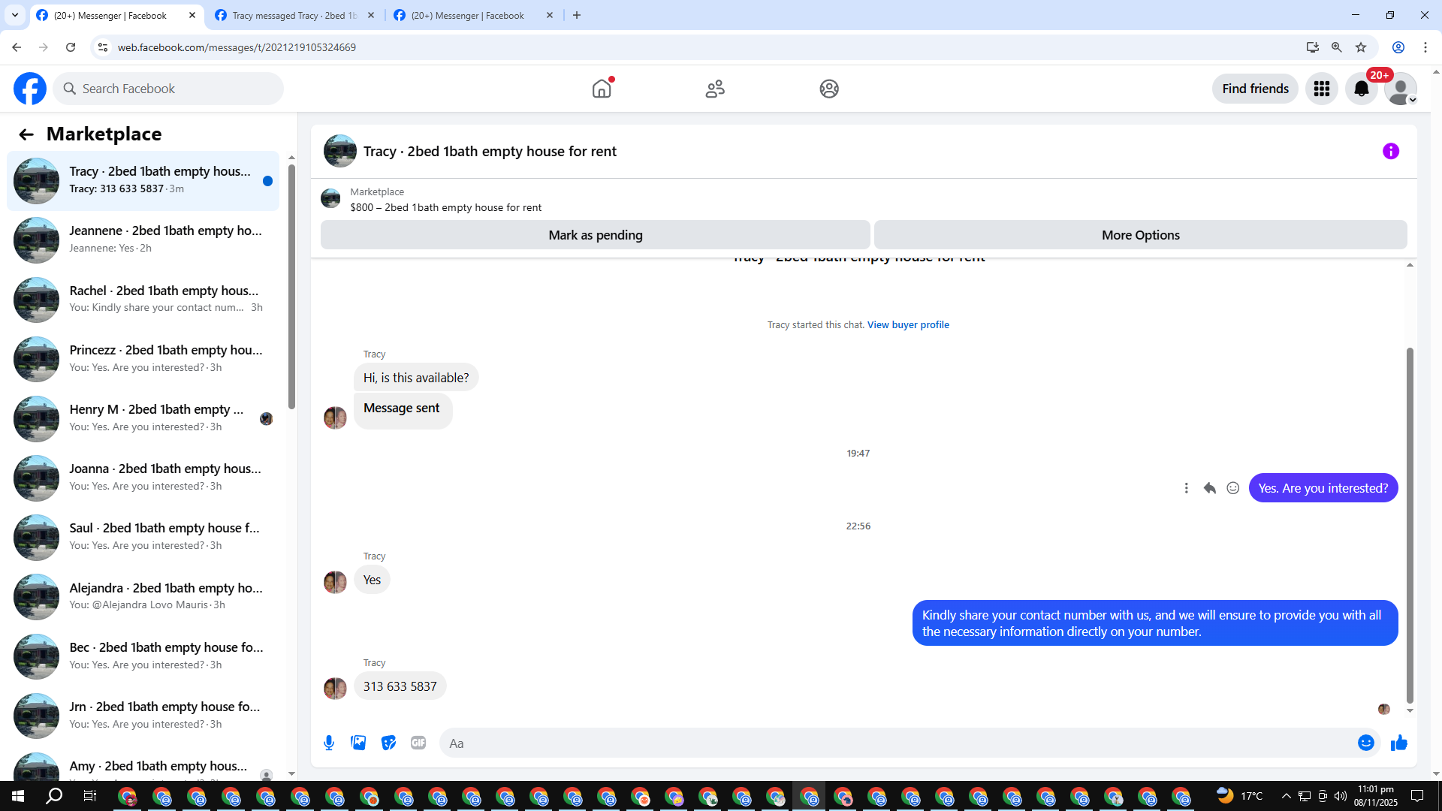
Task: Open Facebook notifications bell
Action: pos(1361,89)
